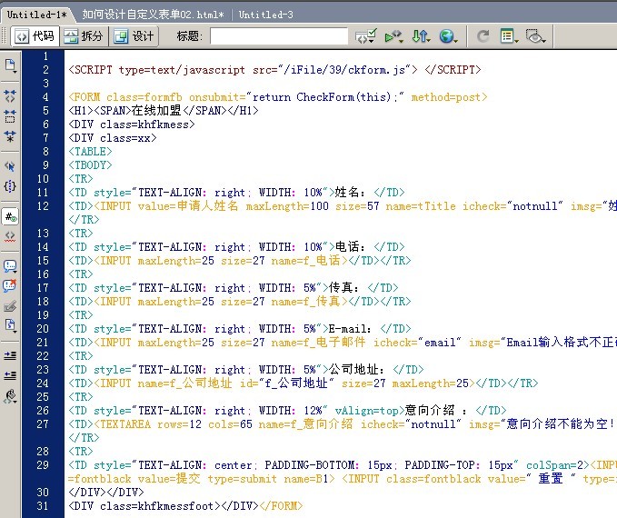Open 如何设计自定义表单02.html tab
This screenshot has height=518, width=617.
click(153, 15)
